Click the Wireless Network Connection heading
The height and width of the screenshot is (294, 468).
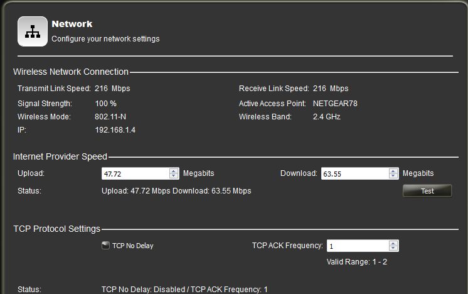[x=71, y=72]
